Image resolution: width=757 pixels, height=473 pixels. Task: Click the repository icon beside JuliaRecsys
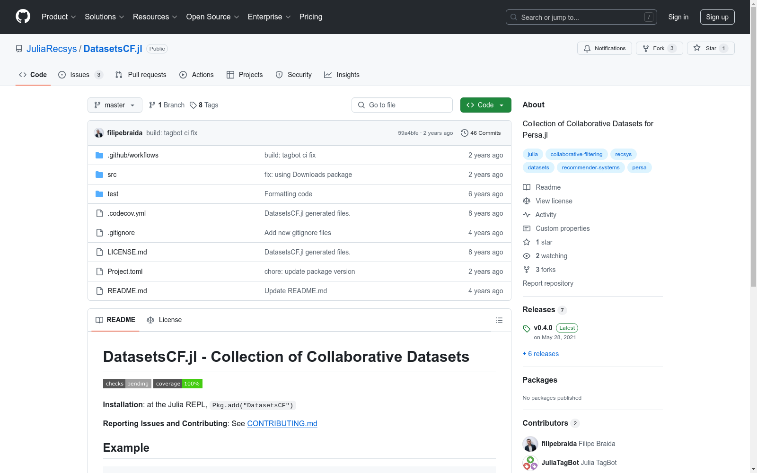19,49
